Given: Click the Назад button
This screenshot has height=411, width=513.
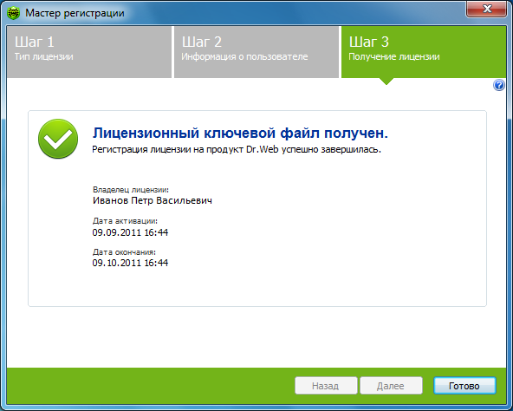Looking at the screenshot, I should [x=326, y=386].
